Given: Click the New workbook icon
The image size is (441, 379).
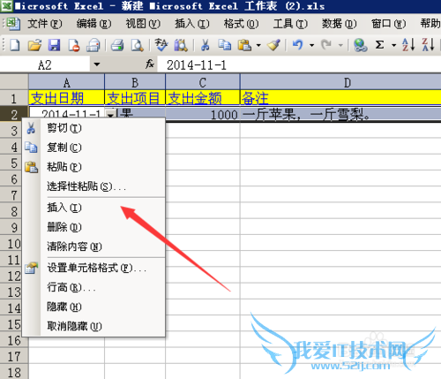Looking at the screenshot, I should pyautogui.click(x=14, y=45).
